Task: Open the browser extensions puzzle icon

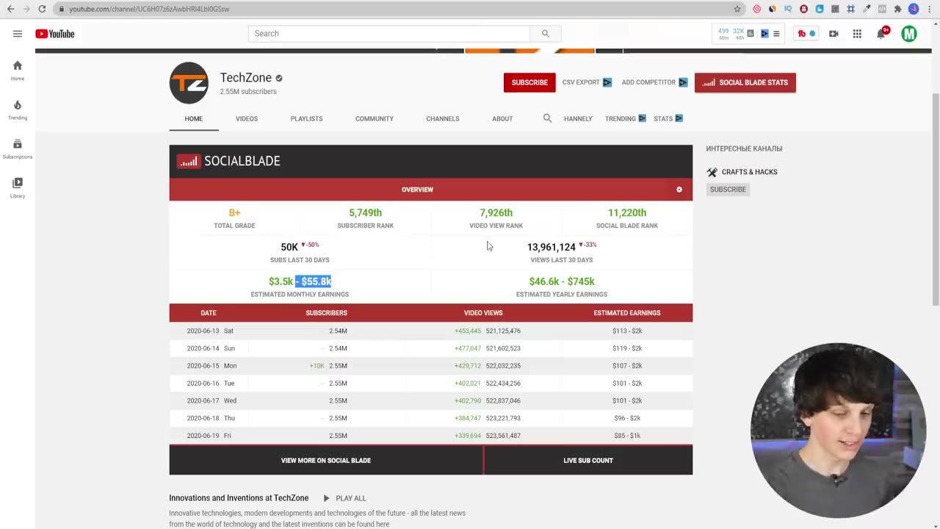Action: [x=897, y=9]
